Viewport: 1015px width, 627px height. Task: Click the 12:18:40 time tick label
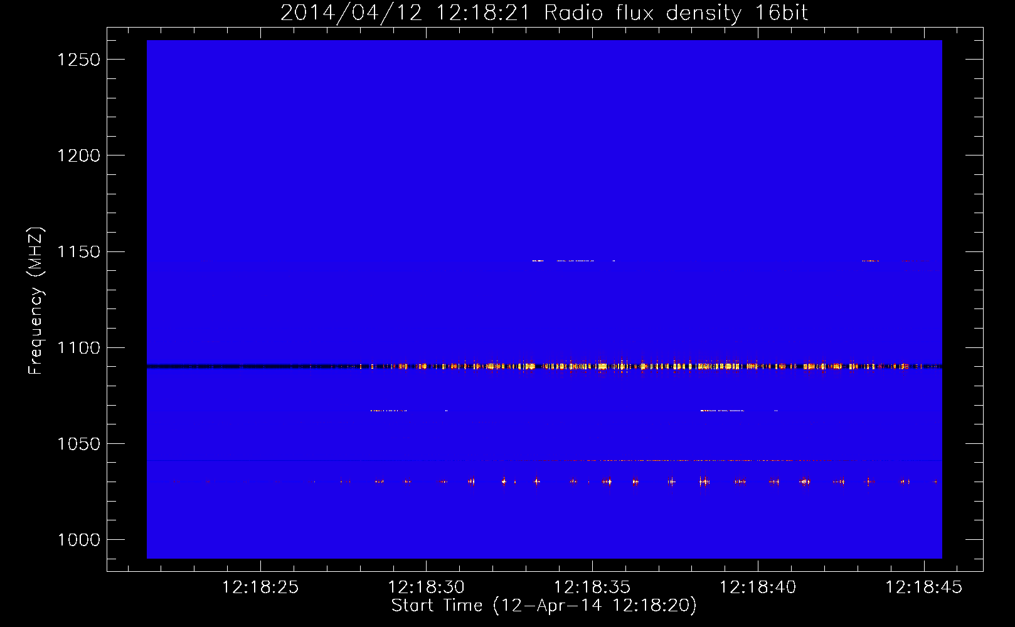pos(757,587)
